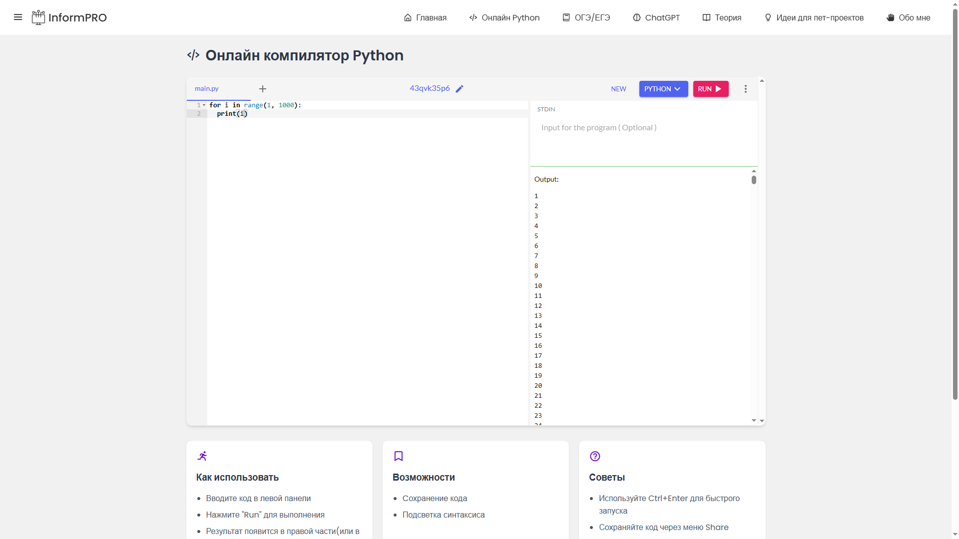Open Идеи для пет-проектов page
This screenshot has height=539, width=959.
814,17
